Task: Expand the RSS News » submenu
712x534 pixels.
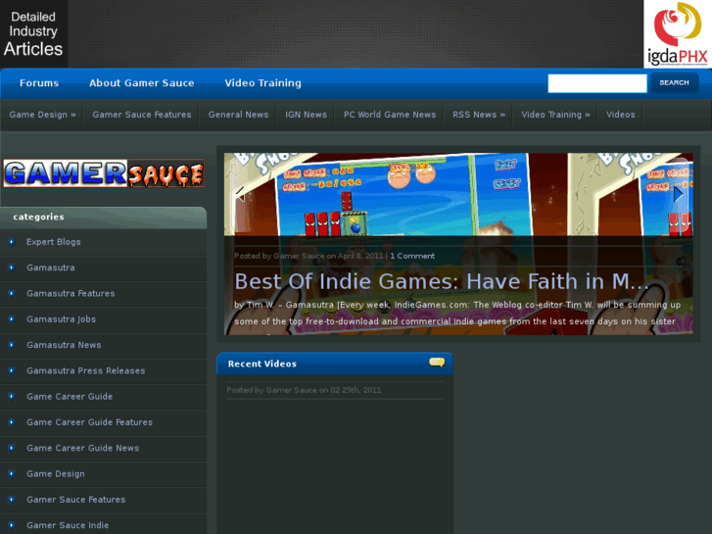Action: 479,115
